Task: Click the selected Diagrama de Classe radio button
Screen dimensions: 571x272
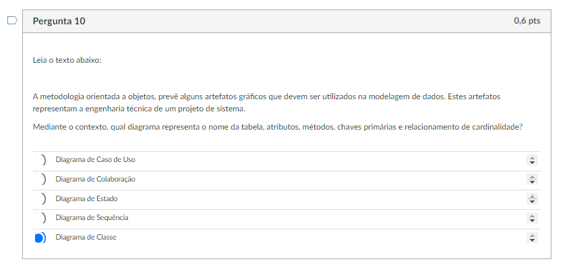Action: [40, 238]
